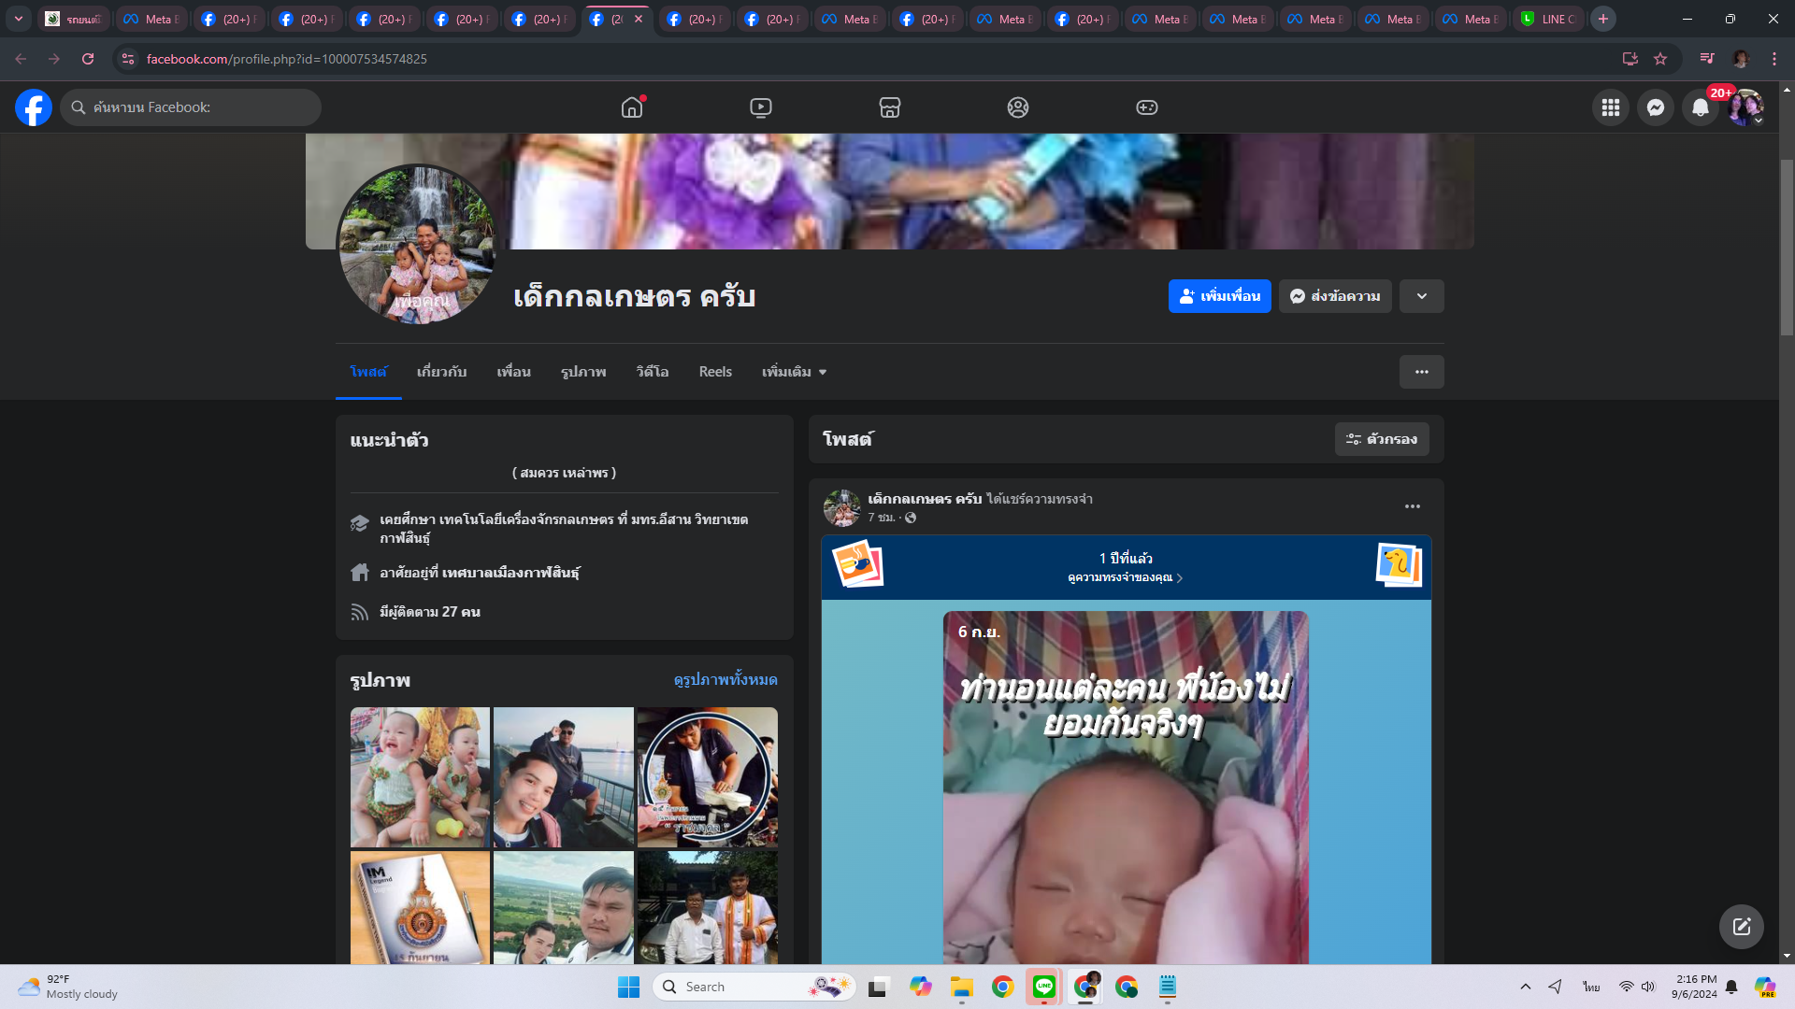Open the Marketplace storefront icon

890,107
